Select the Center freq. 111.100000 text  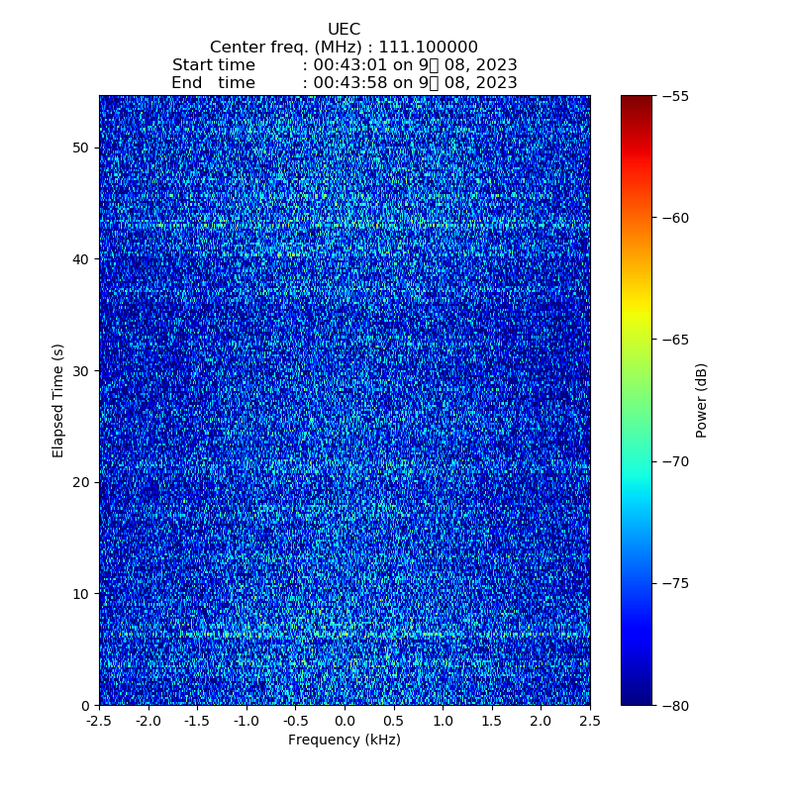click(344, 48)
